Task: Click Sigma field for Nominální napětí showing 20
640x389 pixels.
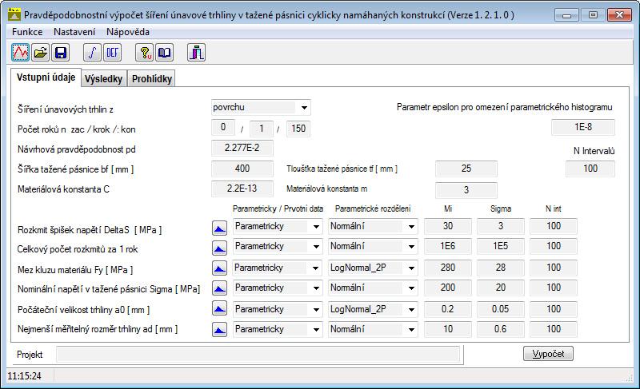Action: coord(501,288)
